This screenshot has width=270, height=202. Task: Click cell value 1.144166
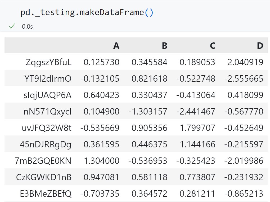pyautogui.click(x=197, y=144)
